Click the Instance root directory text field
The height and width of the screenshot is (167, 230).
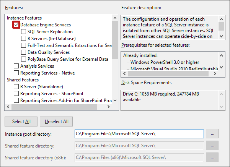139,134
